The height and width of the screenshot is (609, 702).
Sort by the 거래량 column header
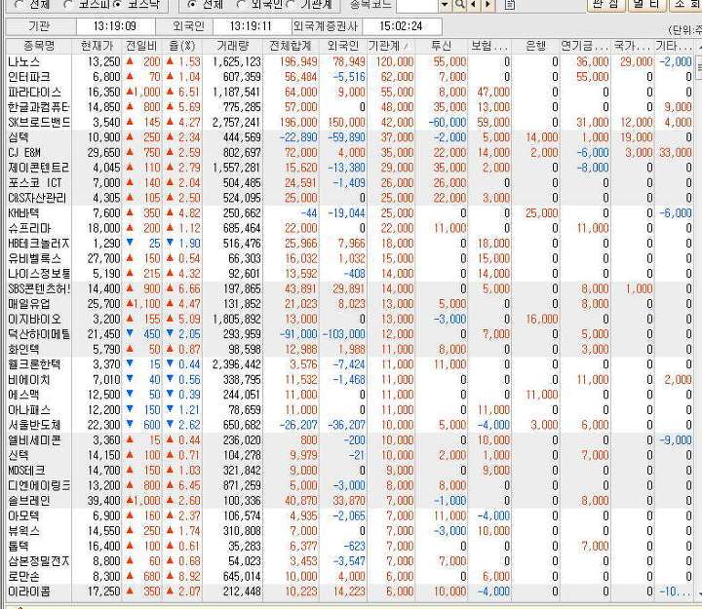click(x=233, y=46)
